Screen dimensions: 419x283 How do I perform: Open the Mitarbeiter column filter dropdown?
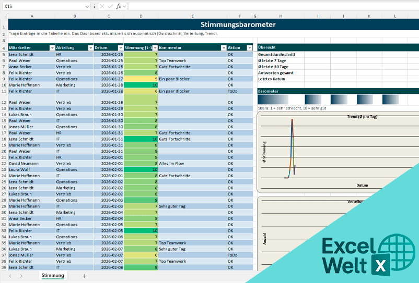[x=52, y=47]
